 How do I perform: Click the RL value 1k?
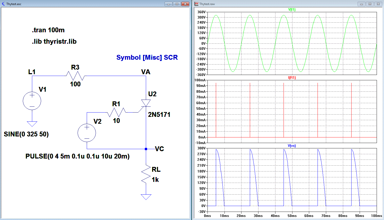(155, 180)
